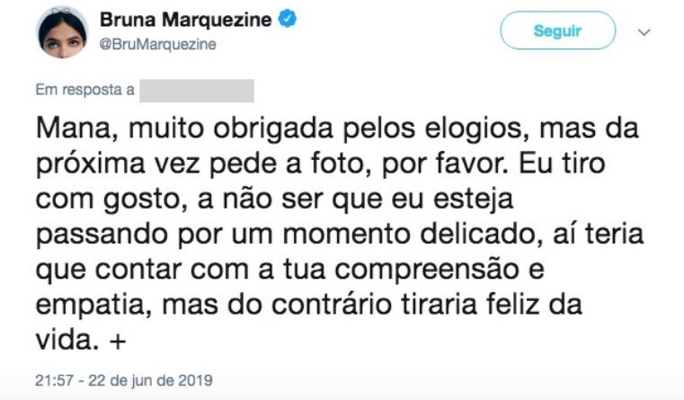Follow the account with the Seguir button

pos(557,31)
